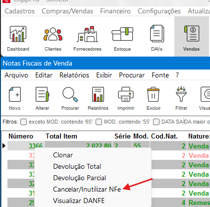Open the Exibir menu
Image resolution: width=210 pixels, height=207 pixels.
[104, 75]
